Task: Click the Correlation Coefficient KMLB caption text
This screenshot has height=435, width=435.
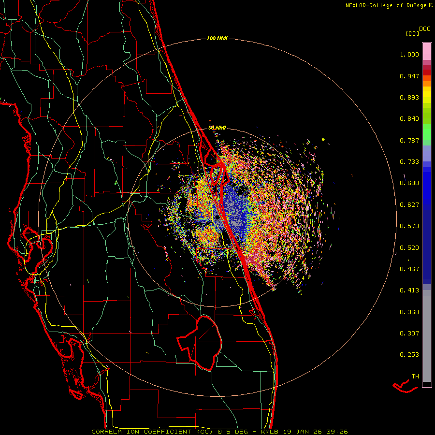Action: click(x=219, y=432)
